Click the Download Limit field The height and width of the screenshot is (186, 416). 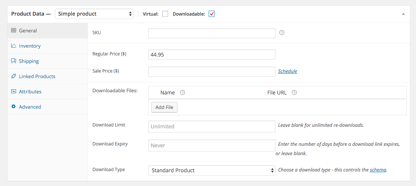click(212, 126)
